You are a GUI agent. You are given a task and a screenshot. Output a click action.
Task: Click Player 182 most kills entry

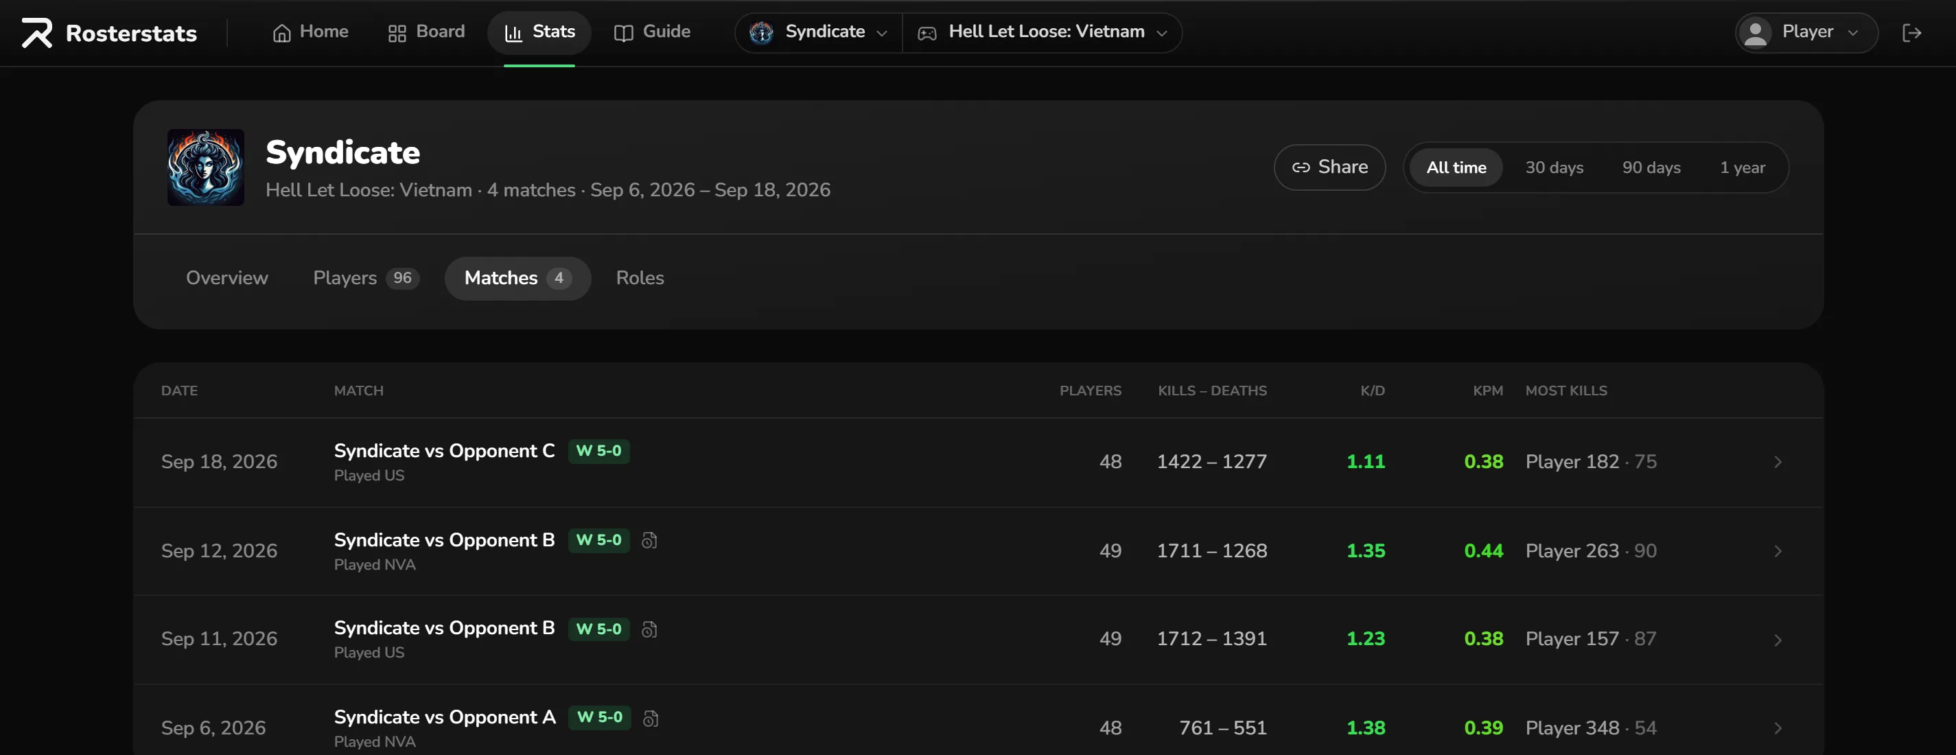tap(1591, 462)
